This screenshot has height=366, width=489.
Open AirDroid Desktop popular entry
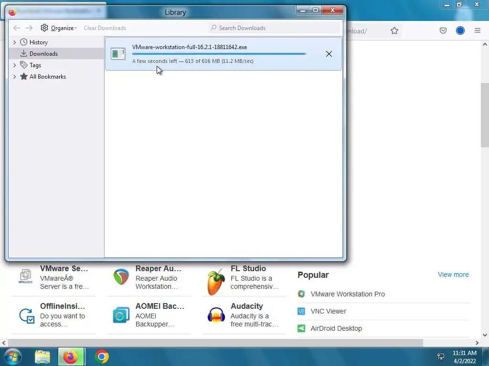pos(336,328)
